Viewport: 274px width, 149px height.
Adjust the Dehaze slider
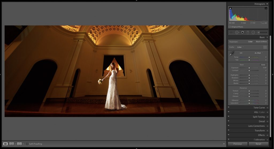(249, 96)
